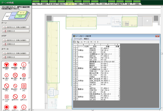This screenshot has width=163, height=111.
Task: Open the 編集(E) menu
Action: pos(86,39)
